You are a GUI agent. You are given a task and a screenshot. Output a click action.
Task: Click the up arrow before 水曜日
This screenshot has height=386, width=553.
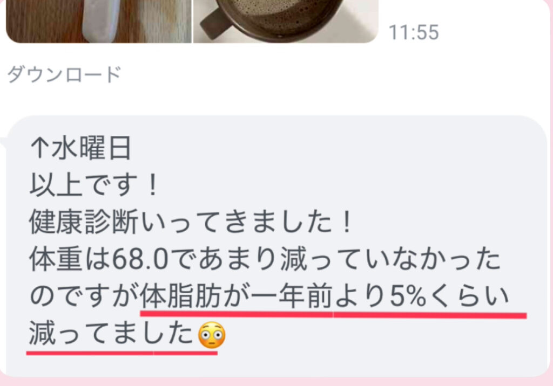point(39,148)
